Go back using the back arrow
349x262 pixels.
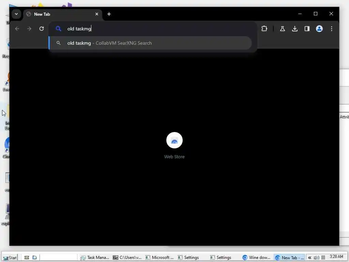[x=17, y=29]
